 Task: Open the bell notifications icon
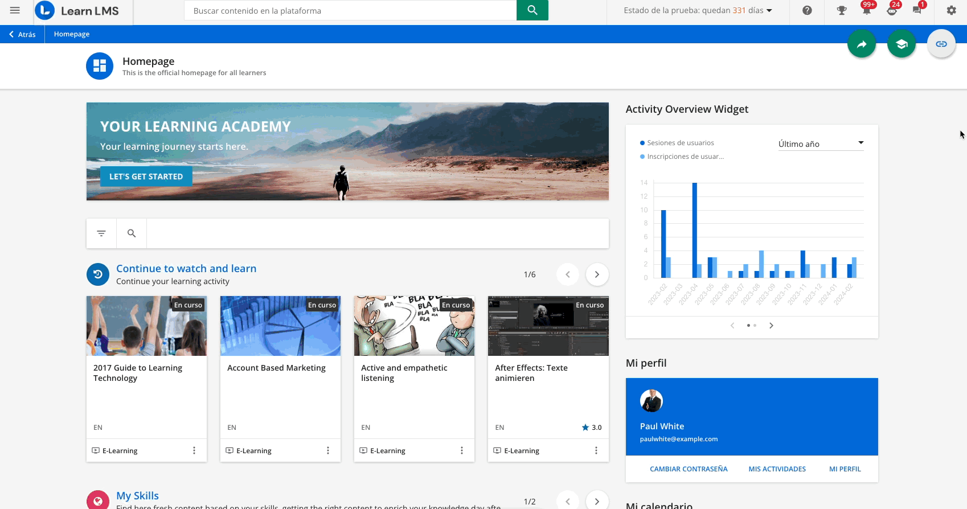866,10
